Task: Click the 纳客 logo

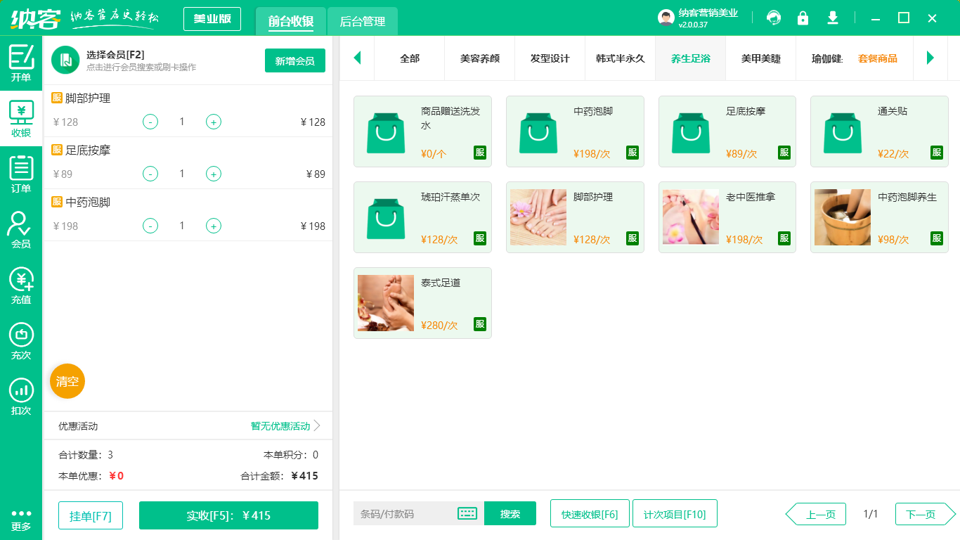Action: 35,18
